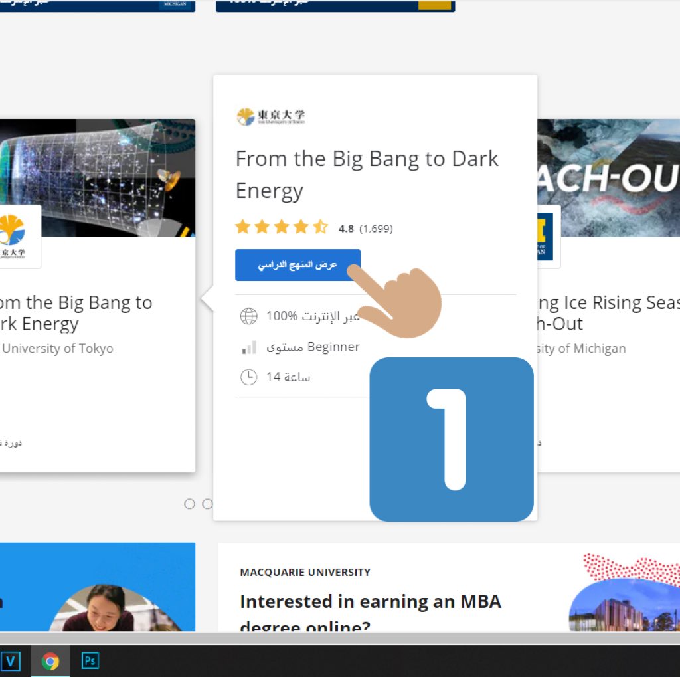Select the first carousel page dot
This screenshot has width=680, height=677.
tap(189, 504)
